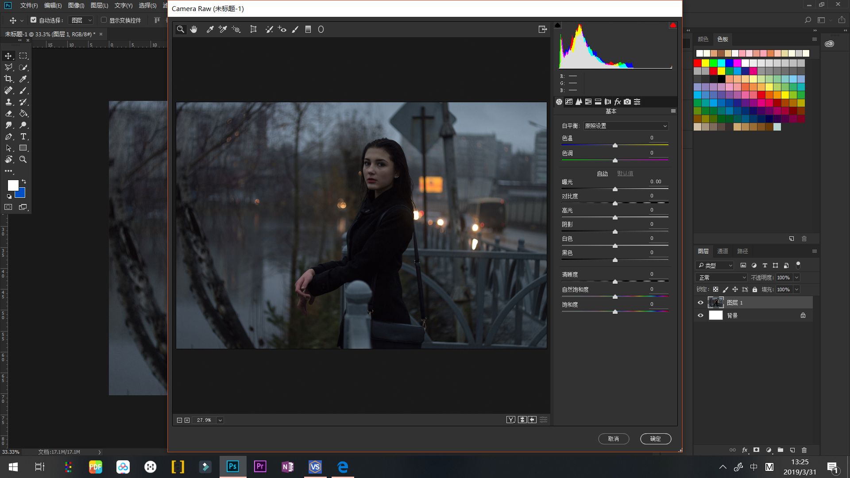Click the 曝光 exposure slider handle

tap(615, 189)
